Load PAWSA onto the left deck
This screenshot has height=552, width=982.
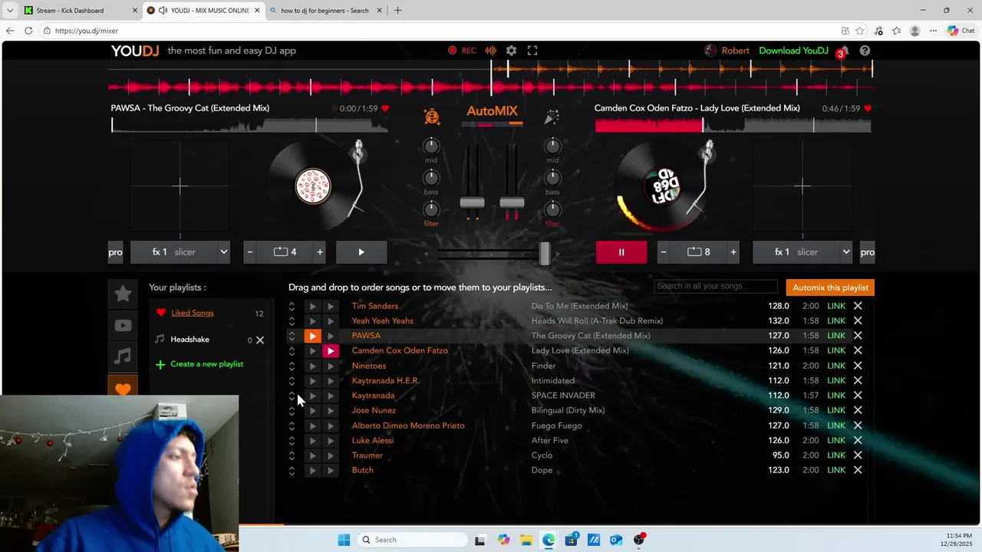(x=312, y=336)
